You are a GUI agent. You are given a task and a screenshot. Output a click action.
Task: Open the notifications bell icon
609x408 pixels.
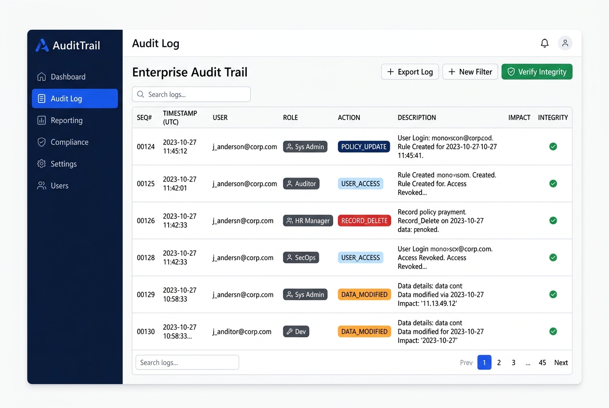[544, 43]
